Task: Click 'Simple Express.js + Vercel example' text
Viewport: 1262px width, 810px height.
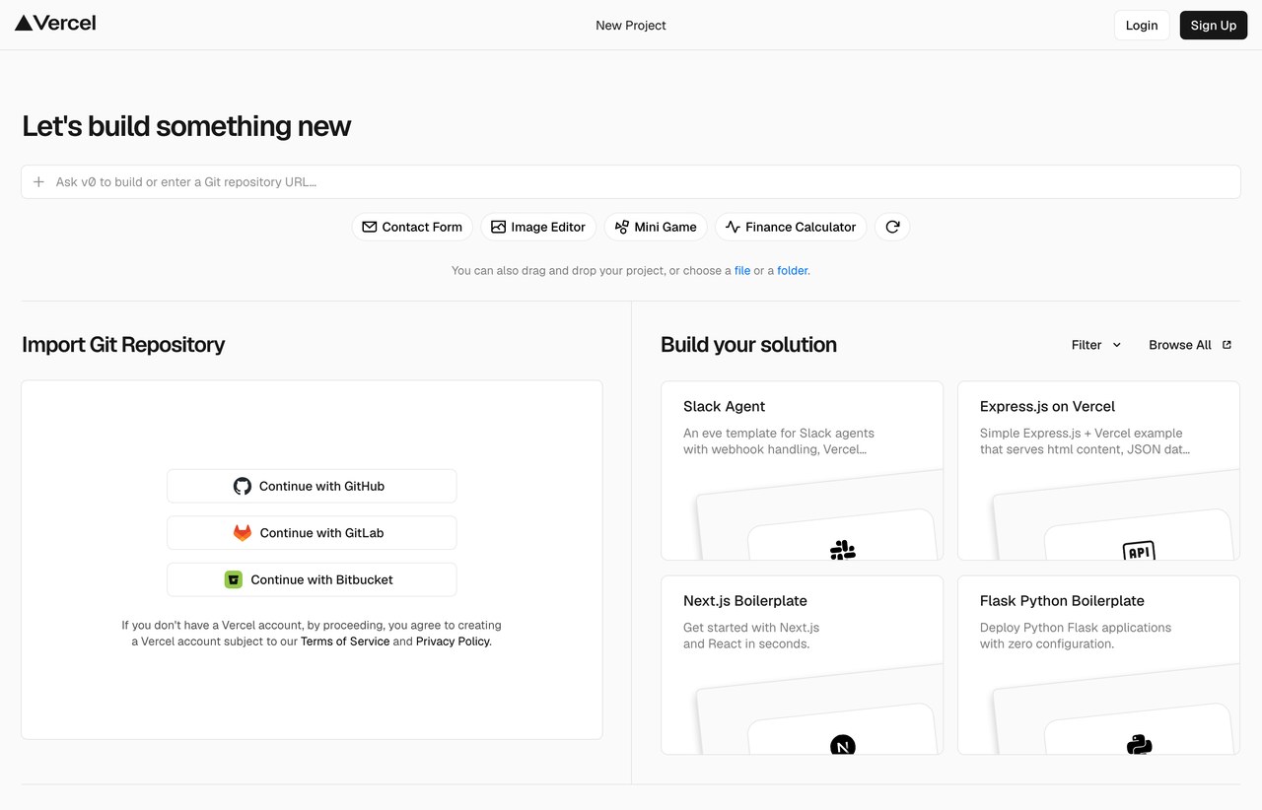Action: (x=1081, y=434)
